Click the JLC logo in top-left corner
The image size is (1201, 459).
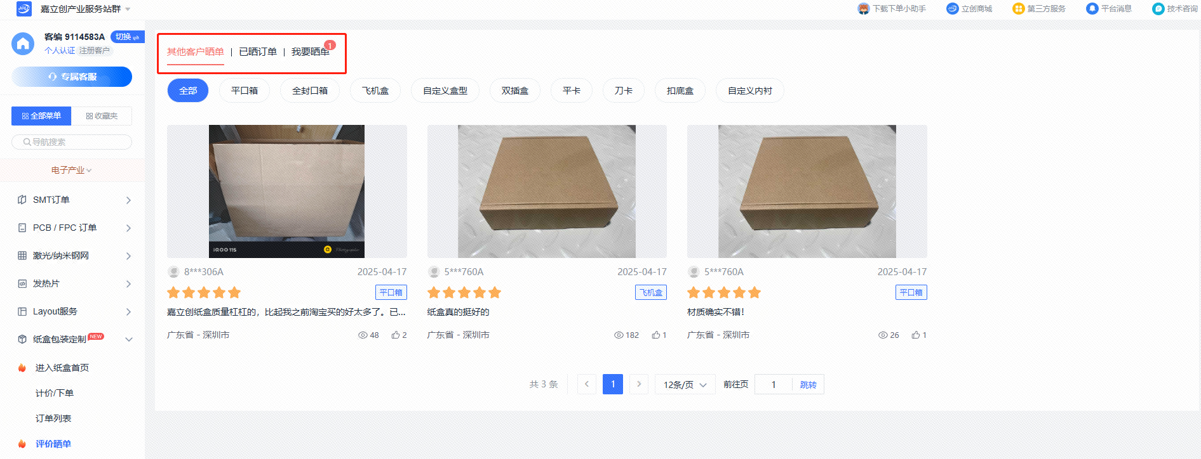point(23,9)
